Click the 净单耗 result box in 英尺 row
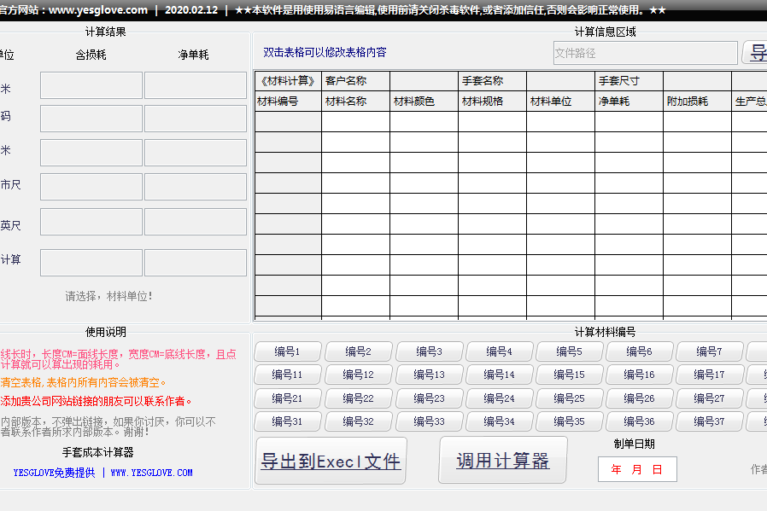Image resolution: width=767 pixels, height=511 pixels. point(195,222)
